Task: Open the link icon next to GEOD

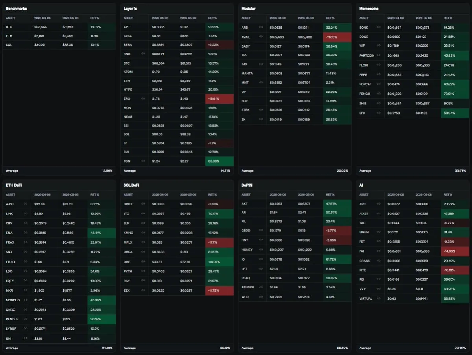Action: [x=261, y=231]
